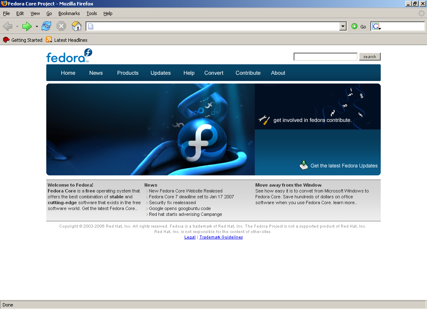The image size is (427, 309).
Task: Click the Firefox activity throbber icon
Action: 421,13
